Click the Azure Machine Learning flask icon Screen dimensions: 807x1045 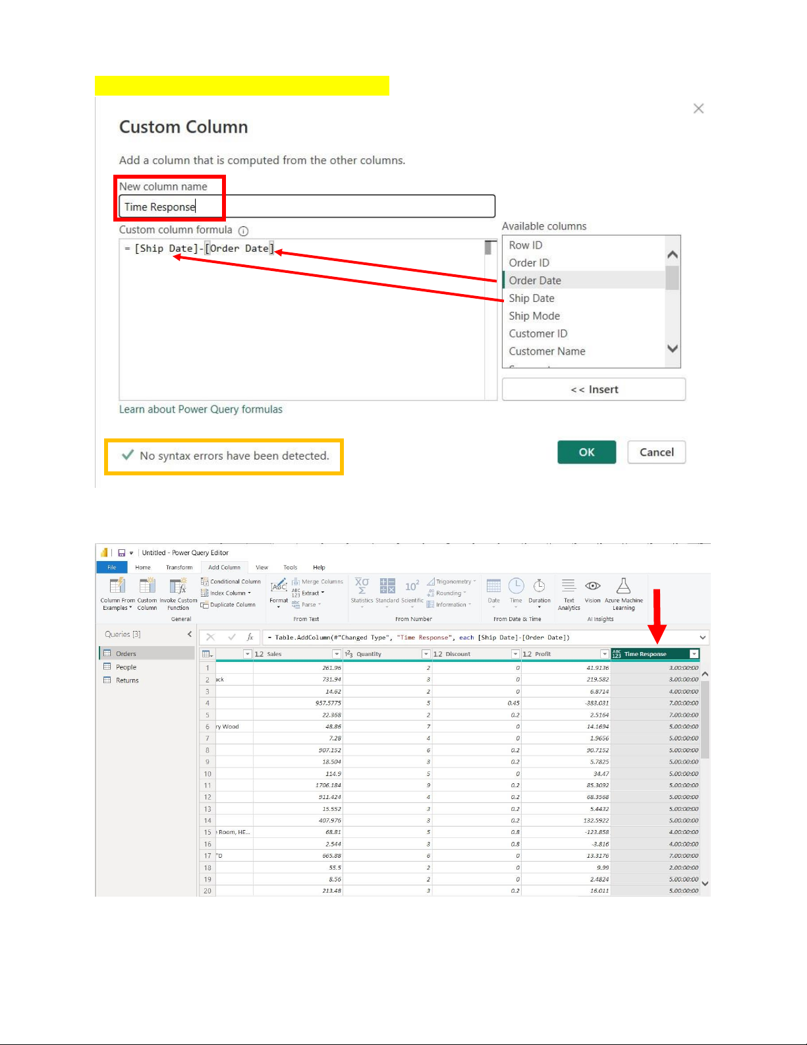pyautogui.click(x=623, y=586)
